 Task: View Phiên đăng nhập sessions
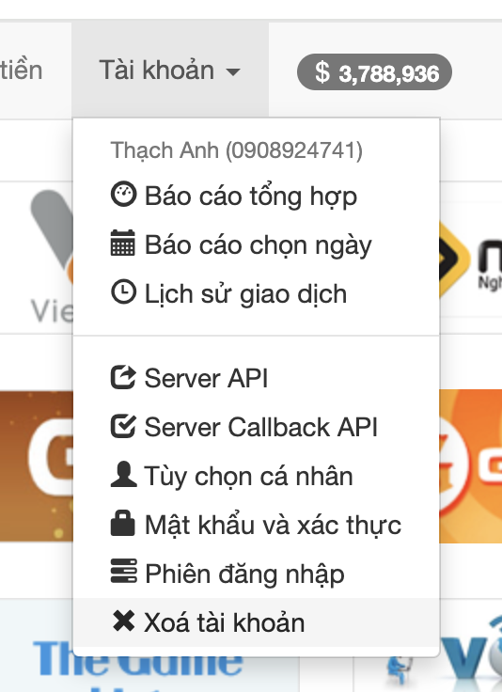[x=256, y=574]
